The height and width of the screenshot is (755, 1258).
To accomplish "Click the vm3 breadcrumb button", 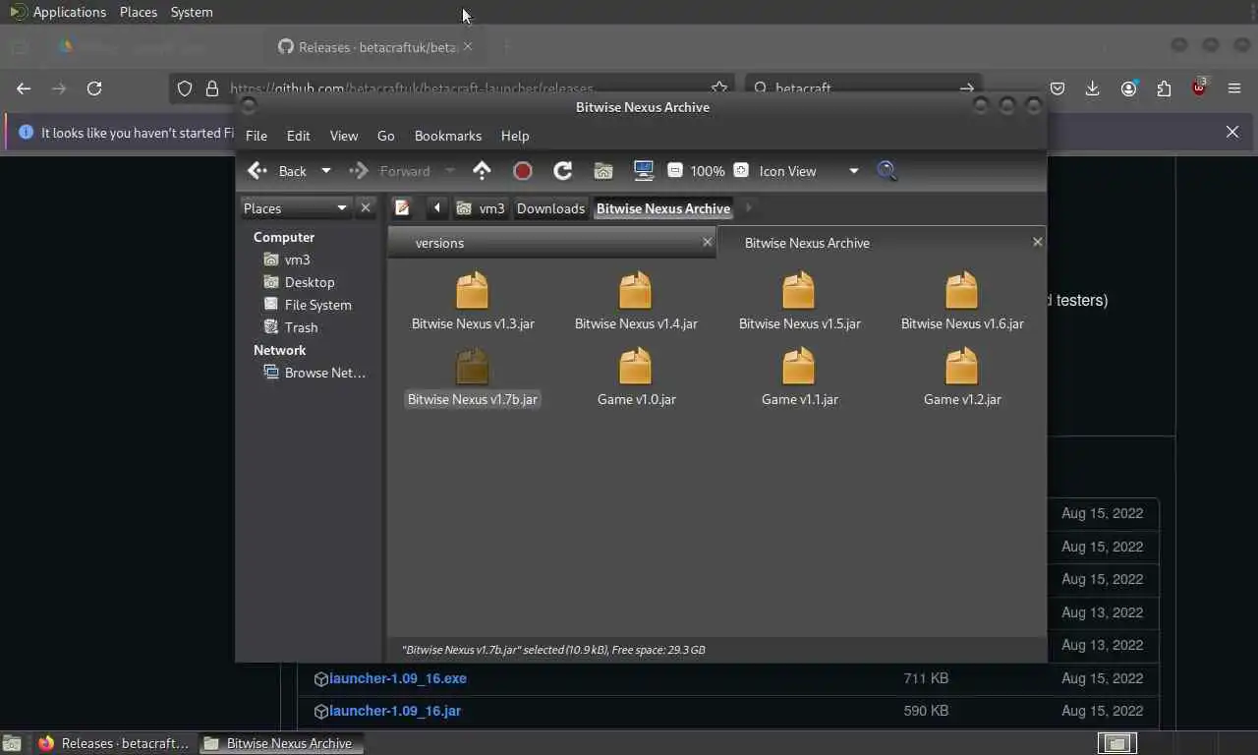I will 482,207.
